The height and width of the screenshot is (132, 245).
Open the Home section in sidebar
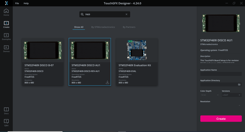point(6,13)
